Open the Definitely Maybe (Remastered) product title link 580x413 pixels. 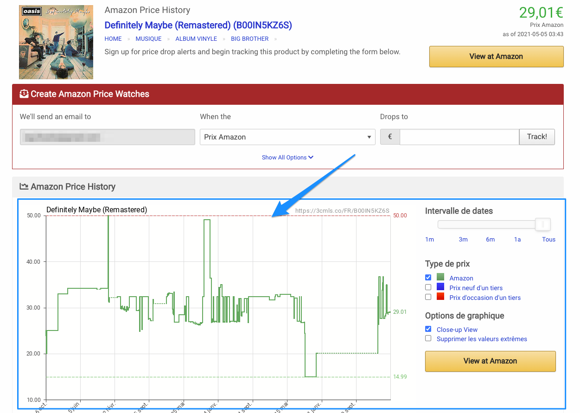click(x=198, y=25)
